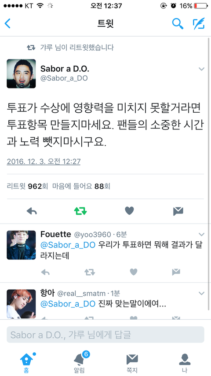Image resolution: width=211 pixels, height=376 pixels.
Task: Expand options chevron on Sabor a D.O. tweet
Action: 202,69
